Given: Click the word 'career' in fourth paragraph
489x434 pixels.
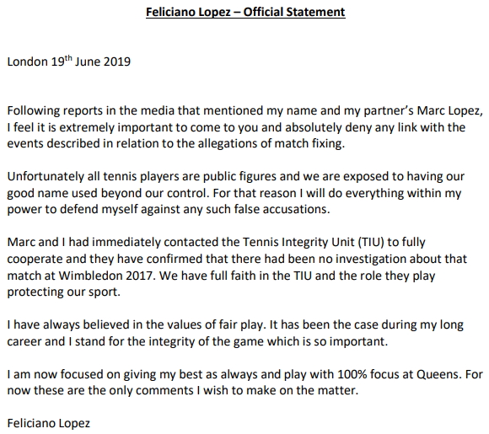Looking at the screenshot, I should click(x=24, y=341).
